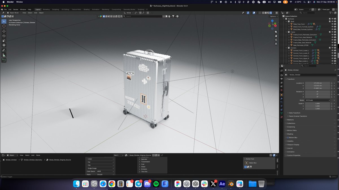Screen dimensions: 339x190
Task: Select the Select Box tool in the viewport toolbar
Action: click(x=4, y=21)
